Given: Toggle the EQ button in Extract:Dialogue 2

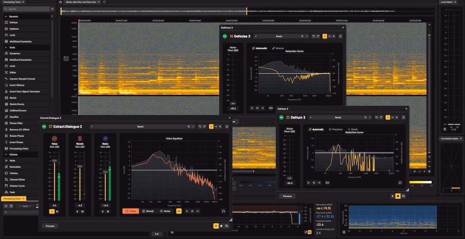Looking at the screenshot, I should click(x=179, y=211).
